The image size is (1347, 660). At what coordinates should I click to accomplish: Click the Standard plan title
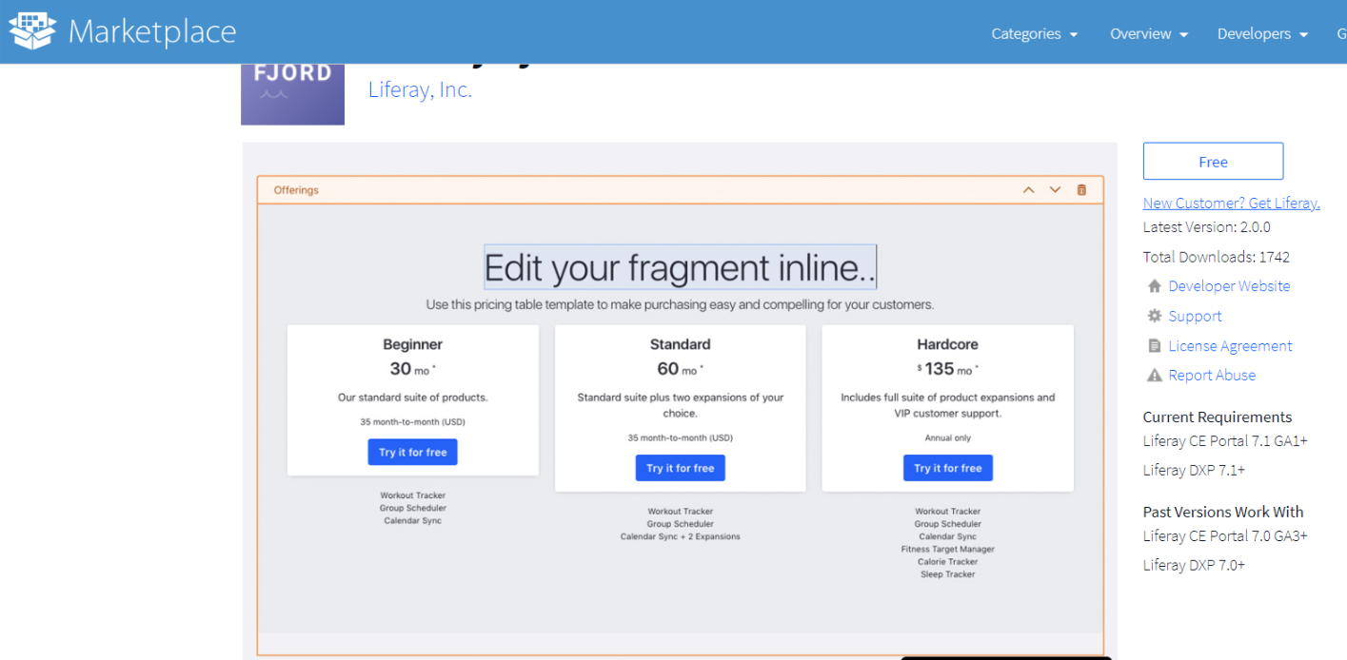point(681,344)
